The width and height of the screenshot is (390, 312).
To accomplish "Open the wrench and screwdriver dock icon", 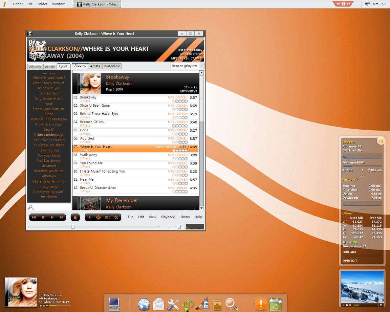I will (x=173, y=304).
